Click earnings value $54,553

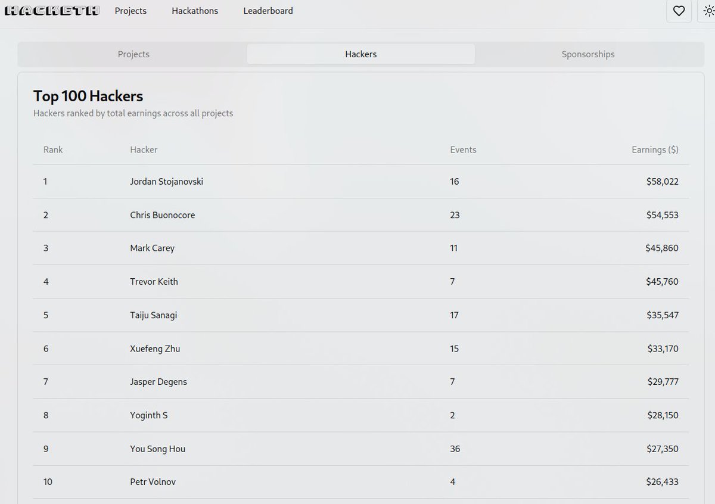[x=662, y=215]
